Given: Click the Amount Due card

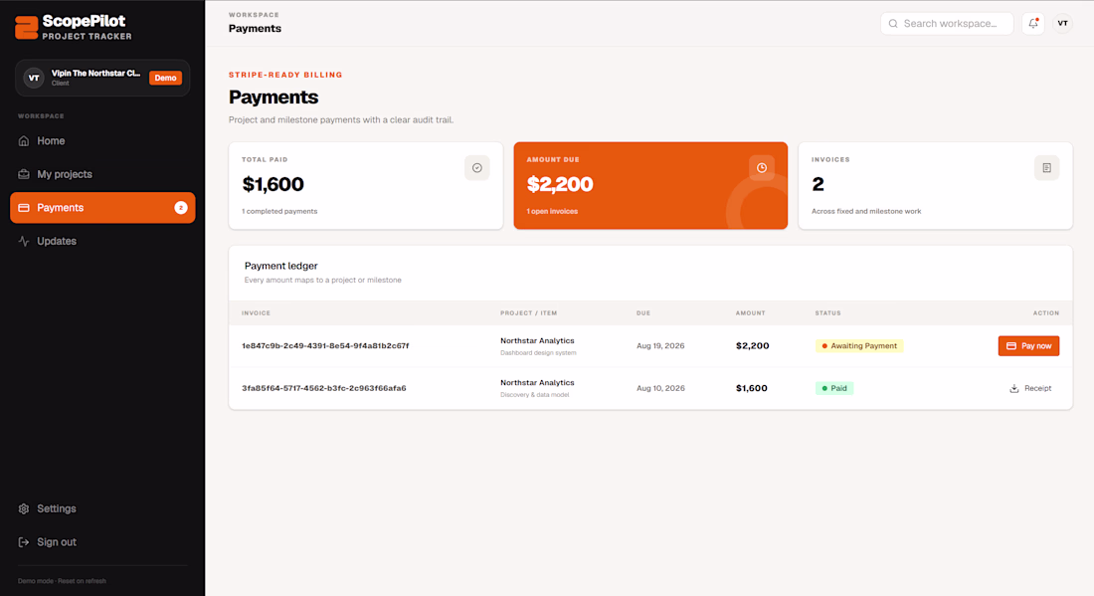Looking at the screenshot, I should click(x=650, y=186).
